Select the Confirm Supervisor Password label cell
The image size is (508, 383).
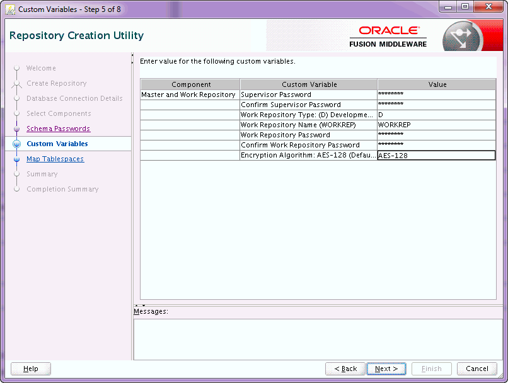pyautogui.click(x=309, y=105)
